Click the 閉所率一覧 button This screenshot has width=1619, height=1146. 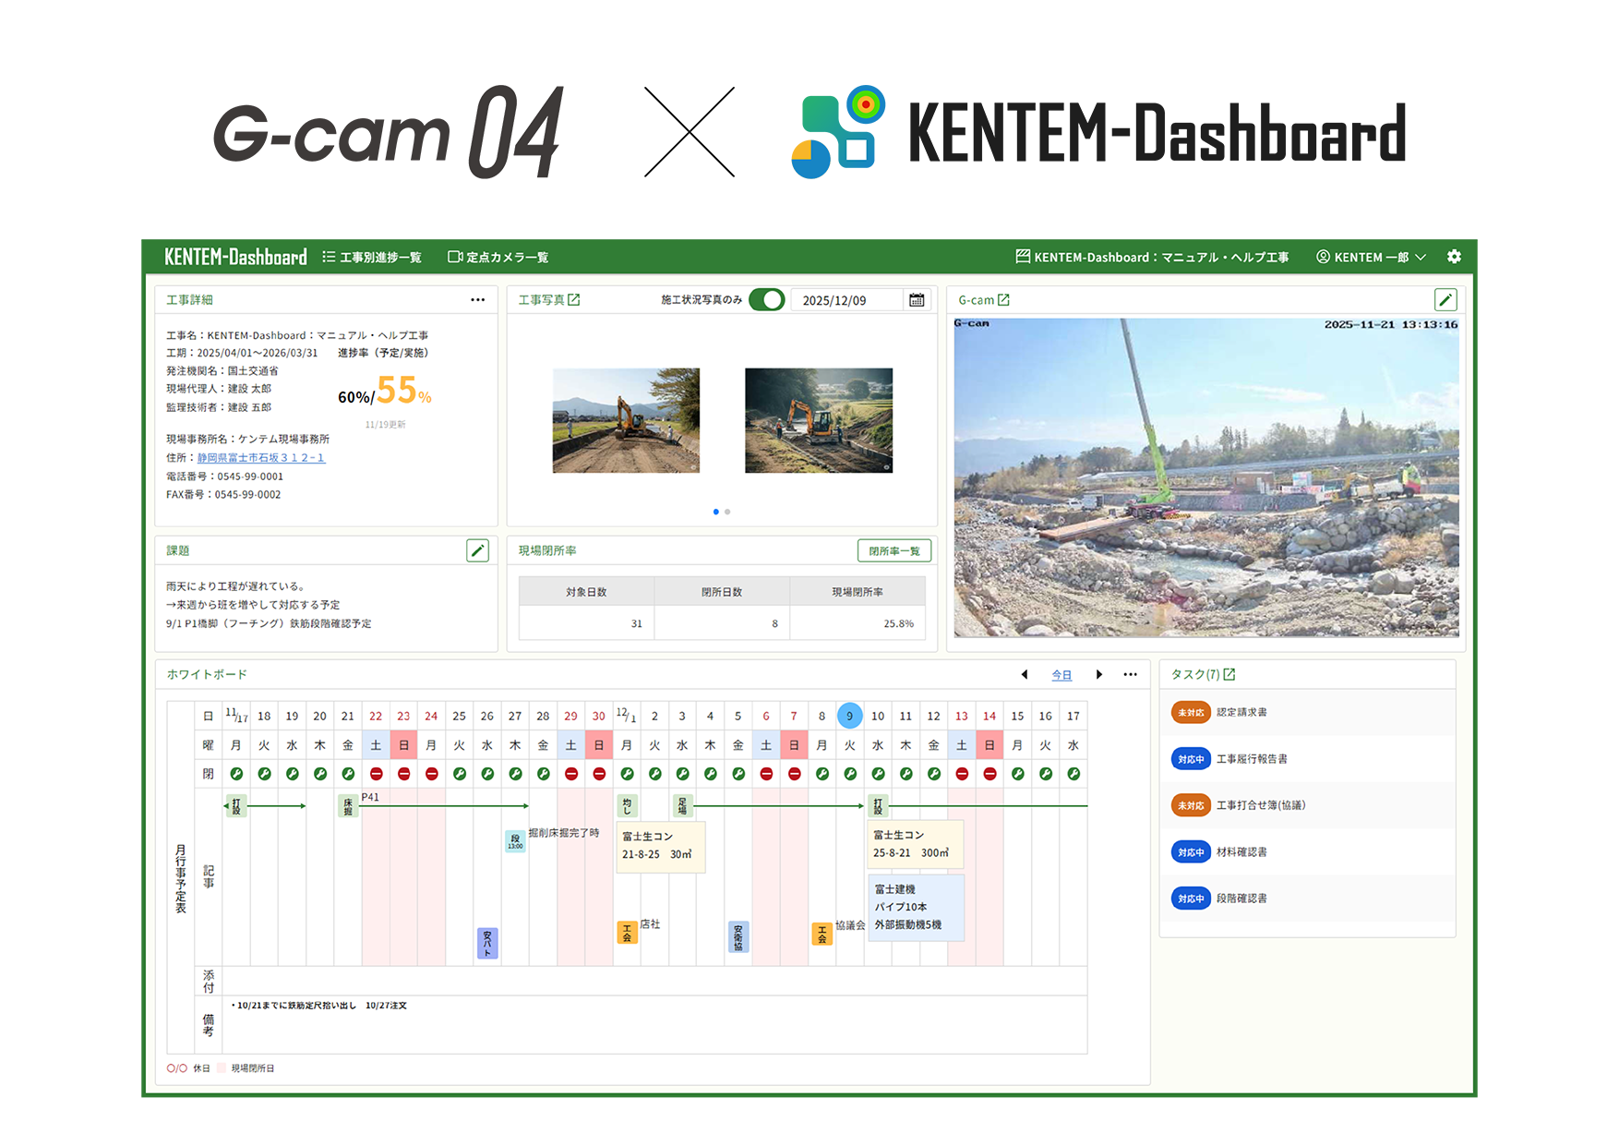[893, 551]
